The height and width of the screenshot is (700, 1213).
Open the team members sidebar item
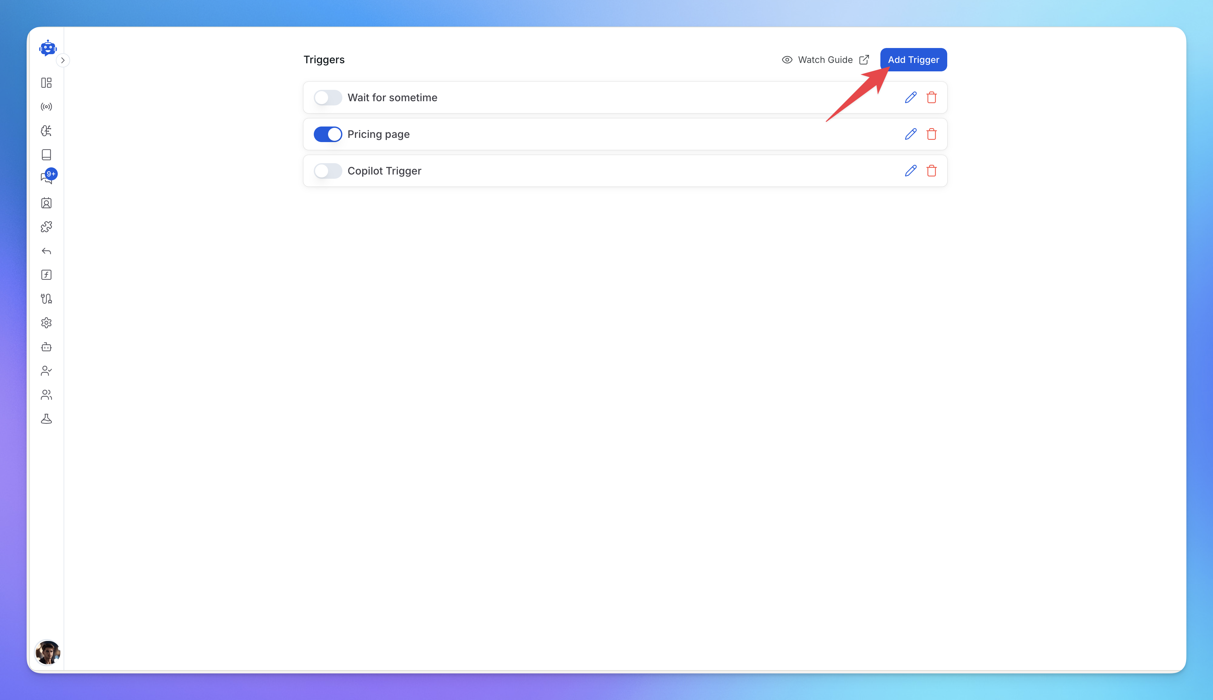coord(46,395)
